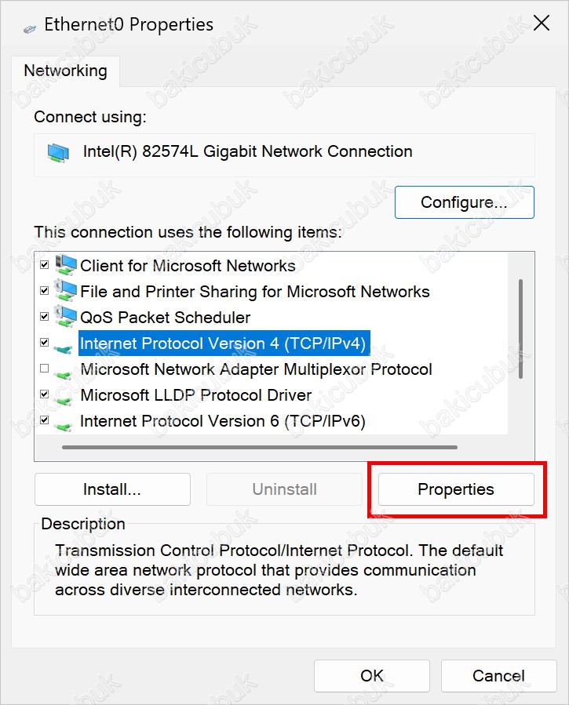569x705 pixels.
Task: Switch to the Networking tab
Action: 66,71
